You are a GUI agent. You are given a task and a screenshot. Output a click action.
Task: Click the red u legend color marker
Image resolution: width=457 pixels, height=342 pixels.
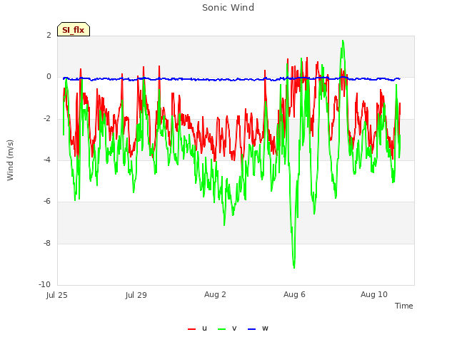coord(191,329)
